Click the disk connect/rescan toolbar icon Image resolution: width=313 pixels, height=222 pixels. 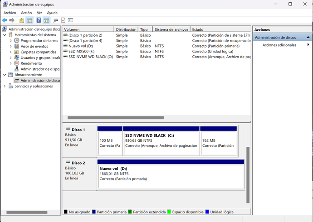tap(56, 20)
